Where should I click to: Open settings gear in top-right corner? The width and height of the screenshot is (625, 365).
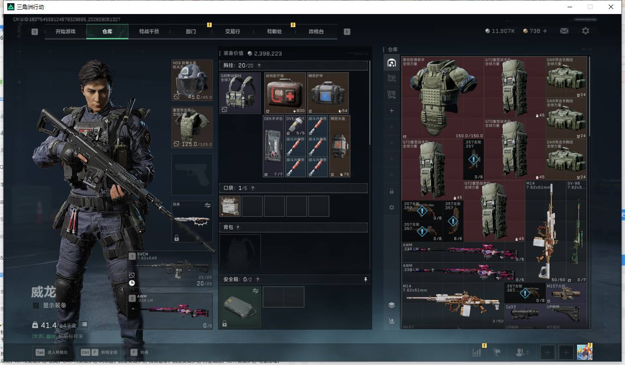click(x=586, y=31)
